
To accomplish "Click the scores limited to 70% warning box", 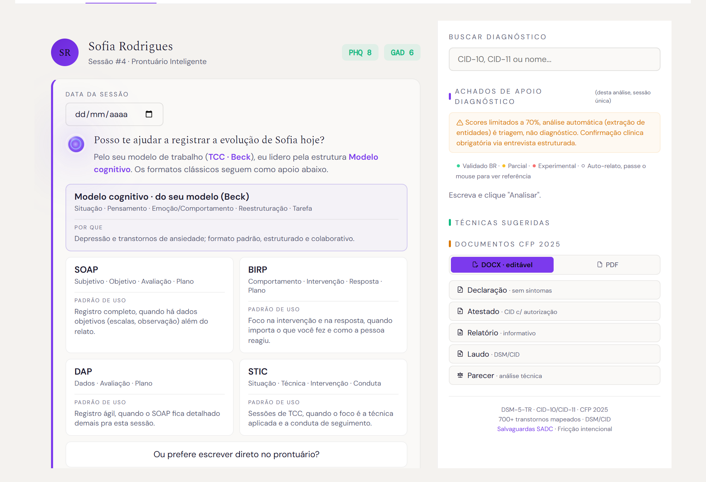I will [555, 133].
